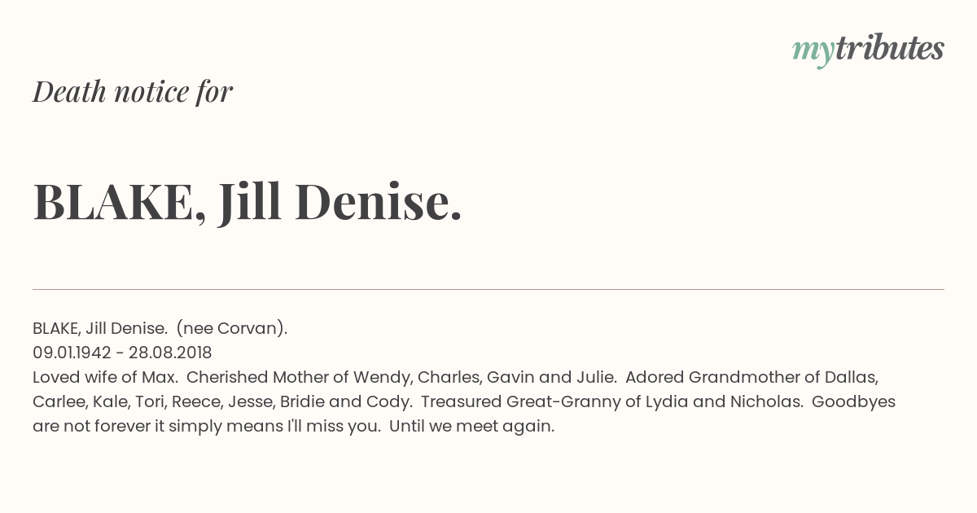This screenshot has height=513, width=977.
Task: Click the small 'BLAKE, Jill Denise.' body line
Action: tap(100, 328)
